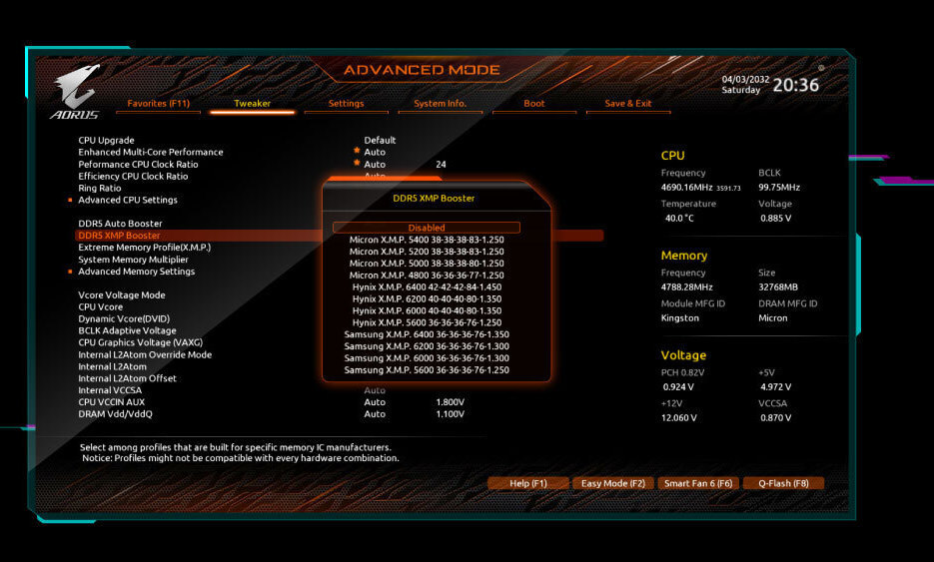Open the Boot tab
The image size is (934, 562).
click(533, 104)
